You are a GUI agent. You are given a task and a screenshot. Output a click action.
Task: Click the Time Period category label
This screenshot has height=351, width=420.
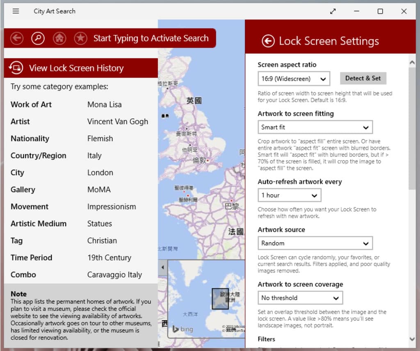click(31, 258)
